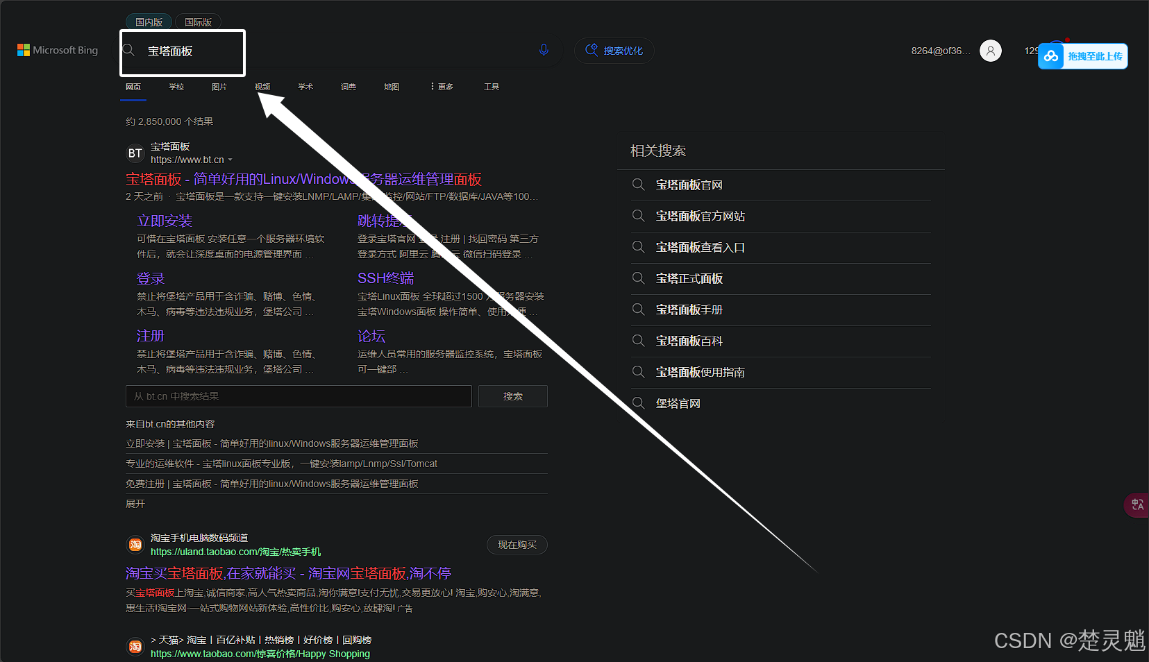The height and width of the screenshot is (662, 1149).
Task: Open the 论坛 sitelink
Action: tap(371, 336)
